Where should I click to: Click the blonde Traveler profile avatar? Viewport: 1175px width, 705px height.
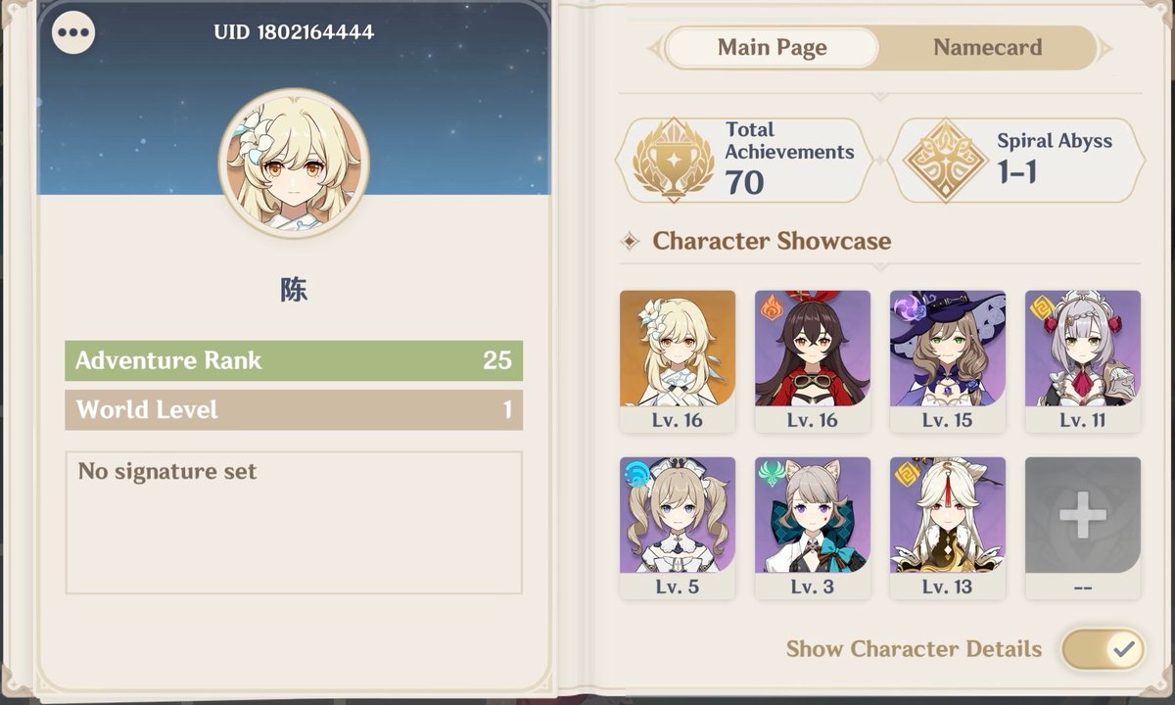[x=294, y=163]
